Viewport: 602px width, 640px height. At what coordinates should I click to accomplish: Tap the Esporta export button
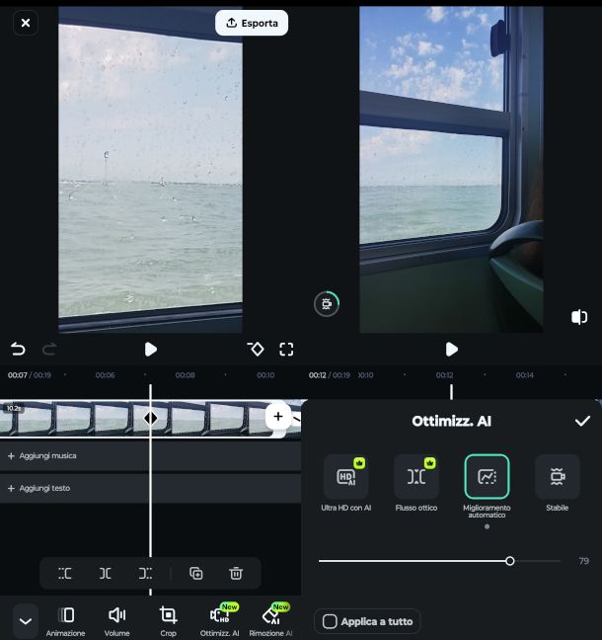pos(252,23)
